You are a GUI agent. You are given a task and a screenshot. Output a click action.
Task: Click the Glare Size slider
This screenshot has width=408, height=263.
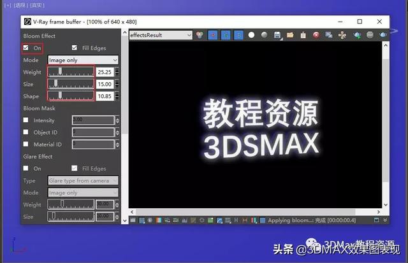click(71, 217)
